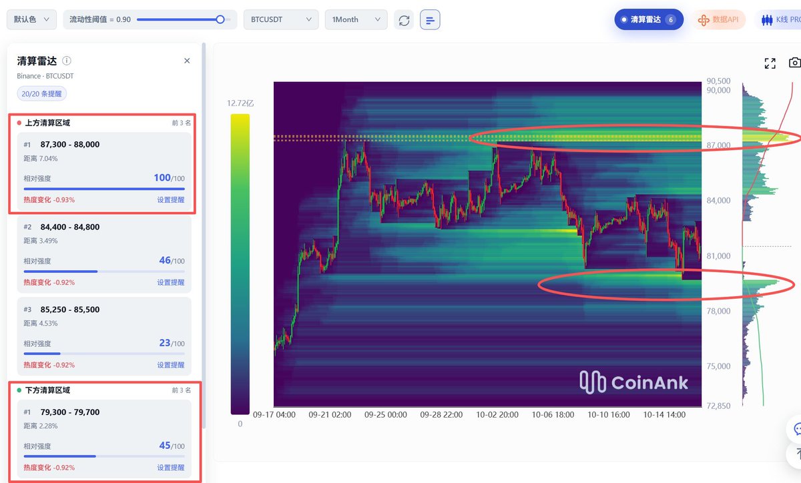Image resolution: width=801 pixels, height=483 pixels.
Task: Click the 清算雷达 button in top bar
Action: point(649,20)
